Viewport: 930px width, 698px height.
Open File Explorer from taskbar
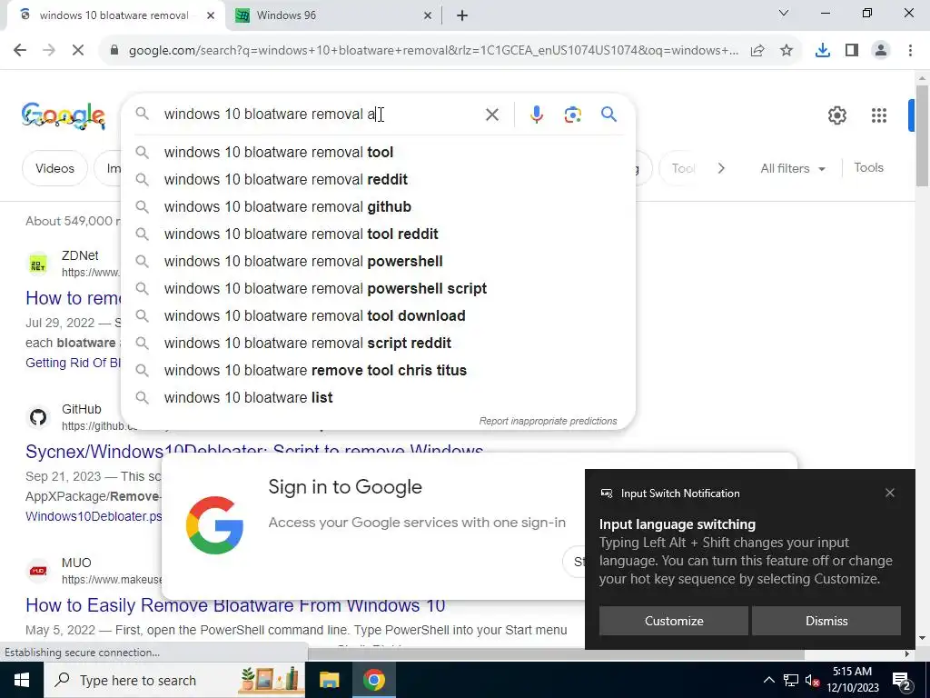(x=329, y=680)
